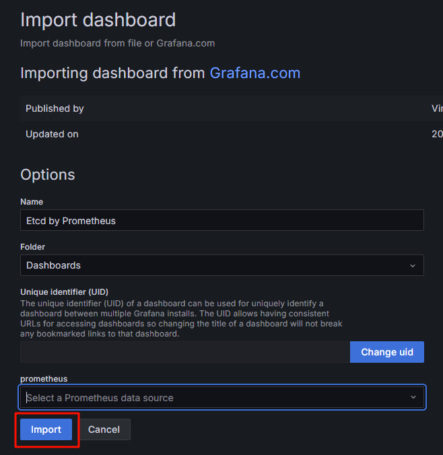Focus the Unique identifier UID field
This screenshot has width=443, height=455.
[x=185, y=352]
